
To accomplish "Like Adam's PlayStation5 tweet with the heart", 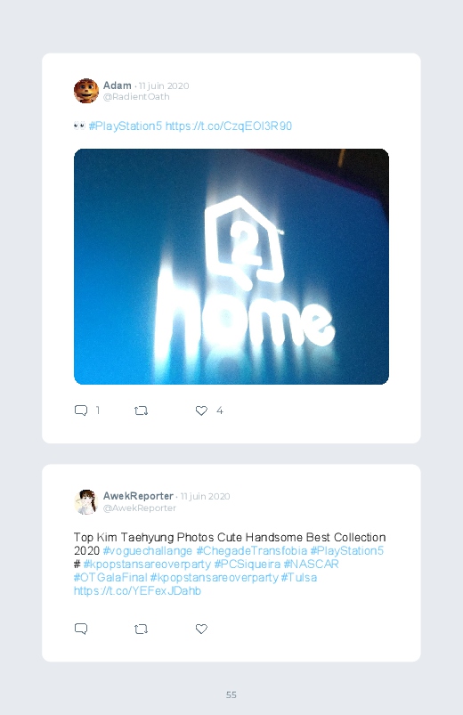I will point(201,410).
